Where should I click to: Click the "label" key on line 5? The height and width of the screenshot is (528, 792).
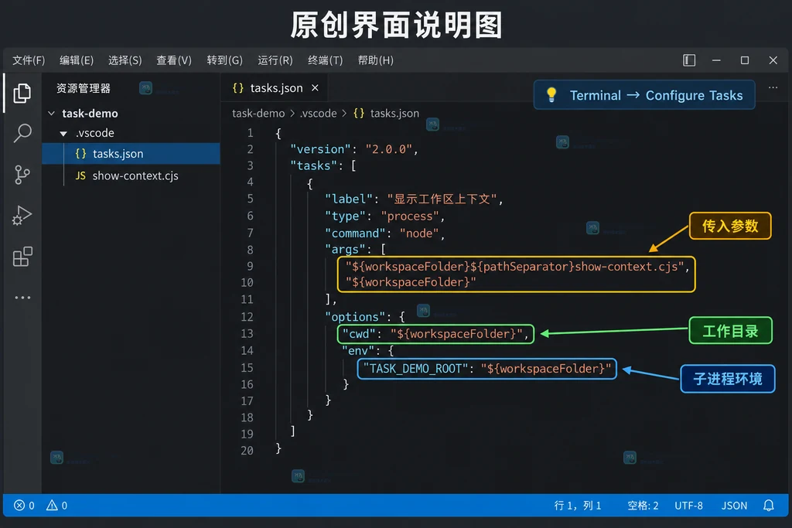[349, 199]
